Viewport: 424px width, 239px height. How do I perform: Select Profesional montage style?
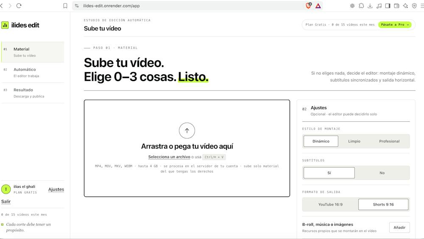click(x=389, y=141)
